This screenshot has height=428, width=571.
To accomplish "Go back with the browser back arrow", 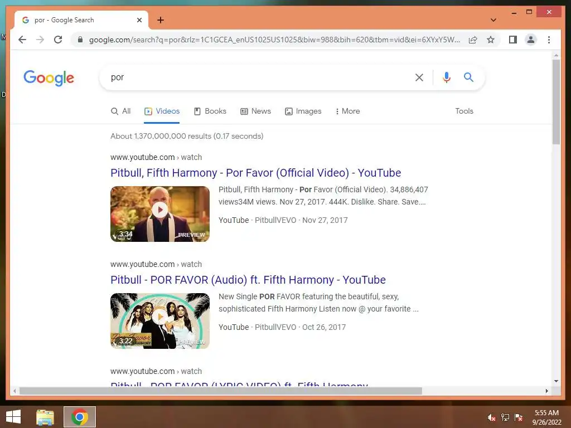I will 22,40.
